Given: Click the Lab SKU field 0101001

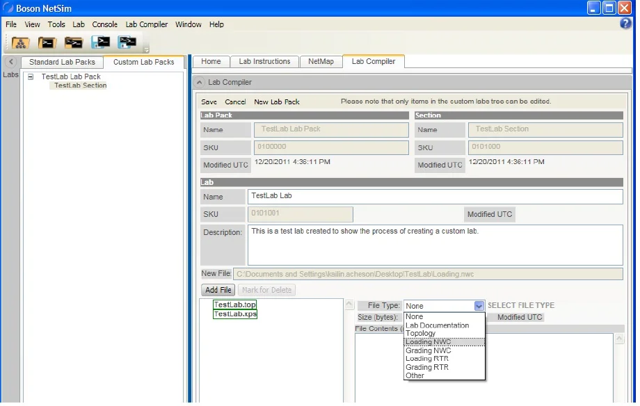Looking at the screenshot, I should pos(301,214).
